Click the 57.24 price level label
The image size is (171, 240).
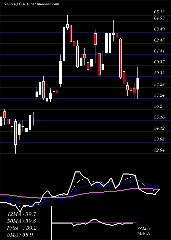[x=159, y=95]
